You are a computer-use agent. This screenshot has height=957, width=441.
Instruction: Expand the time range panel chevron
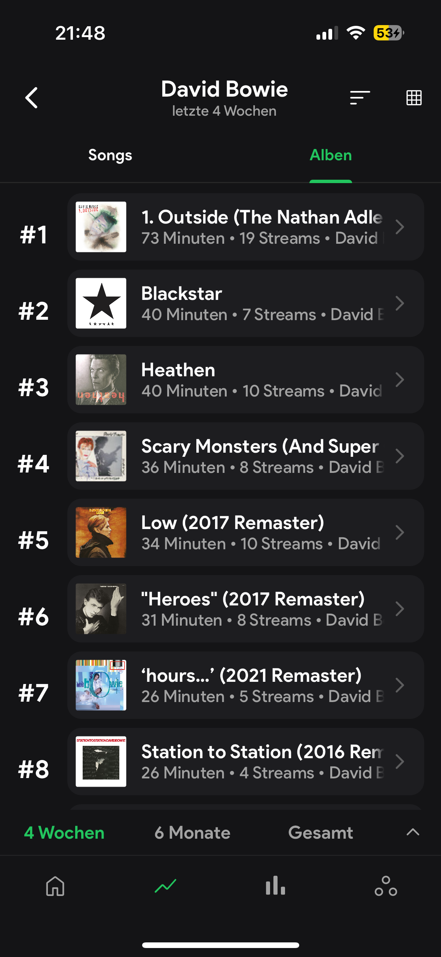point(413,832)
